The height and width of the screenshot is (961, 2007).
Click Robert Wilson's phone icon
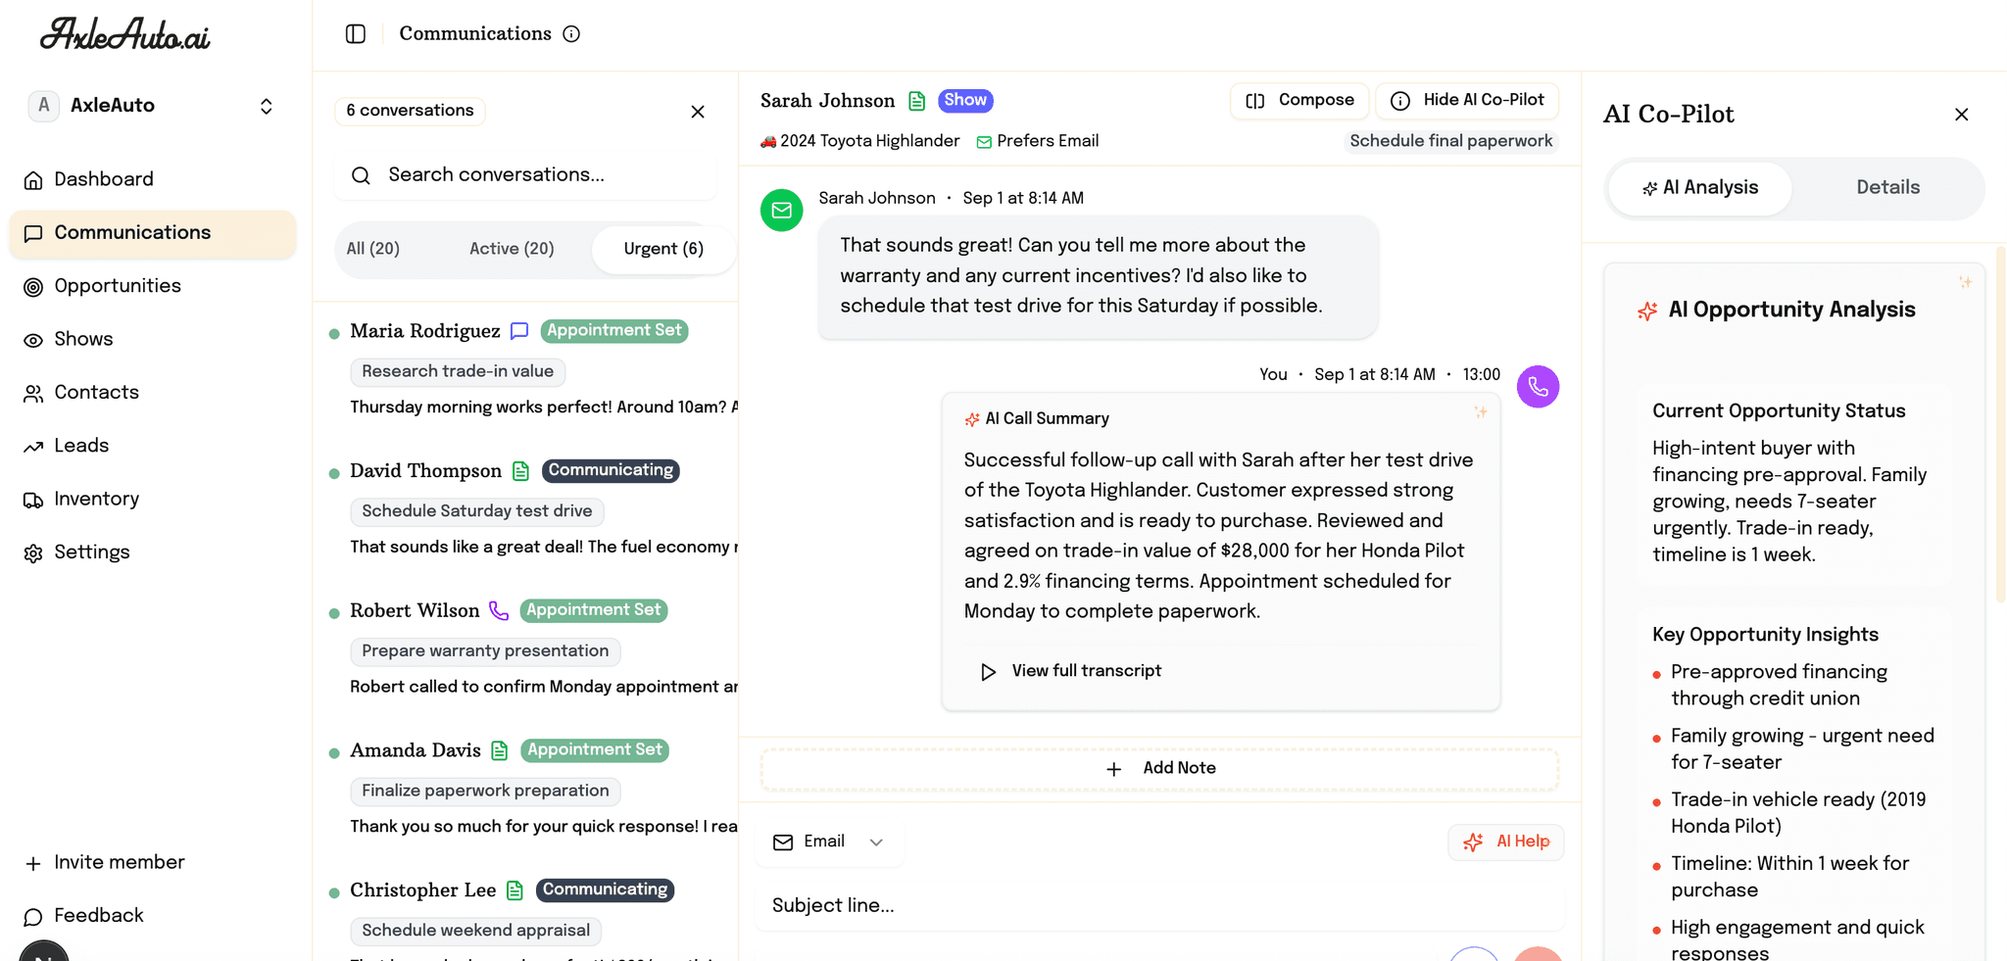click(x=499, y=611)
